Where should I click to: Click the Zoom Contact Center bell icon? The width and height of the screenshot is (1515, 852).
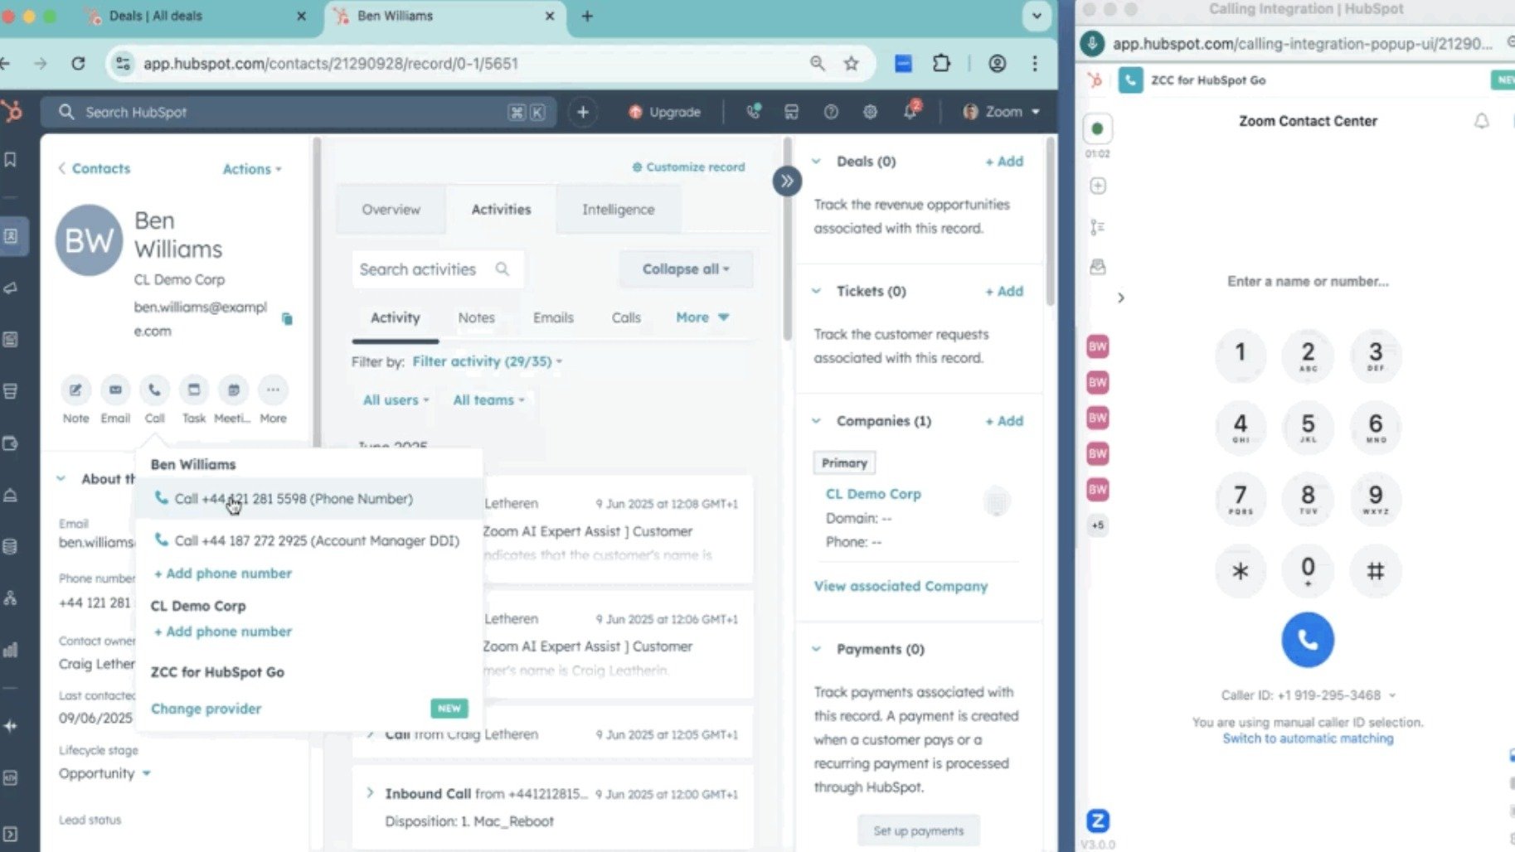pyautogui.click(x=1481, y=121)
